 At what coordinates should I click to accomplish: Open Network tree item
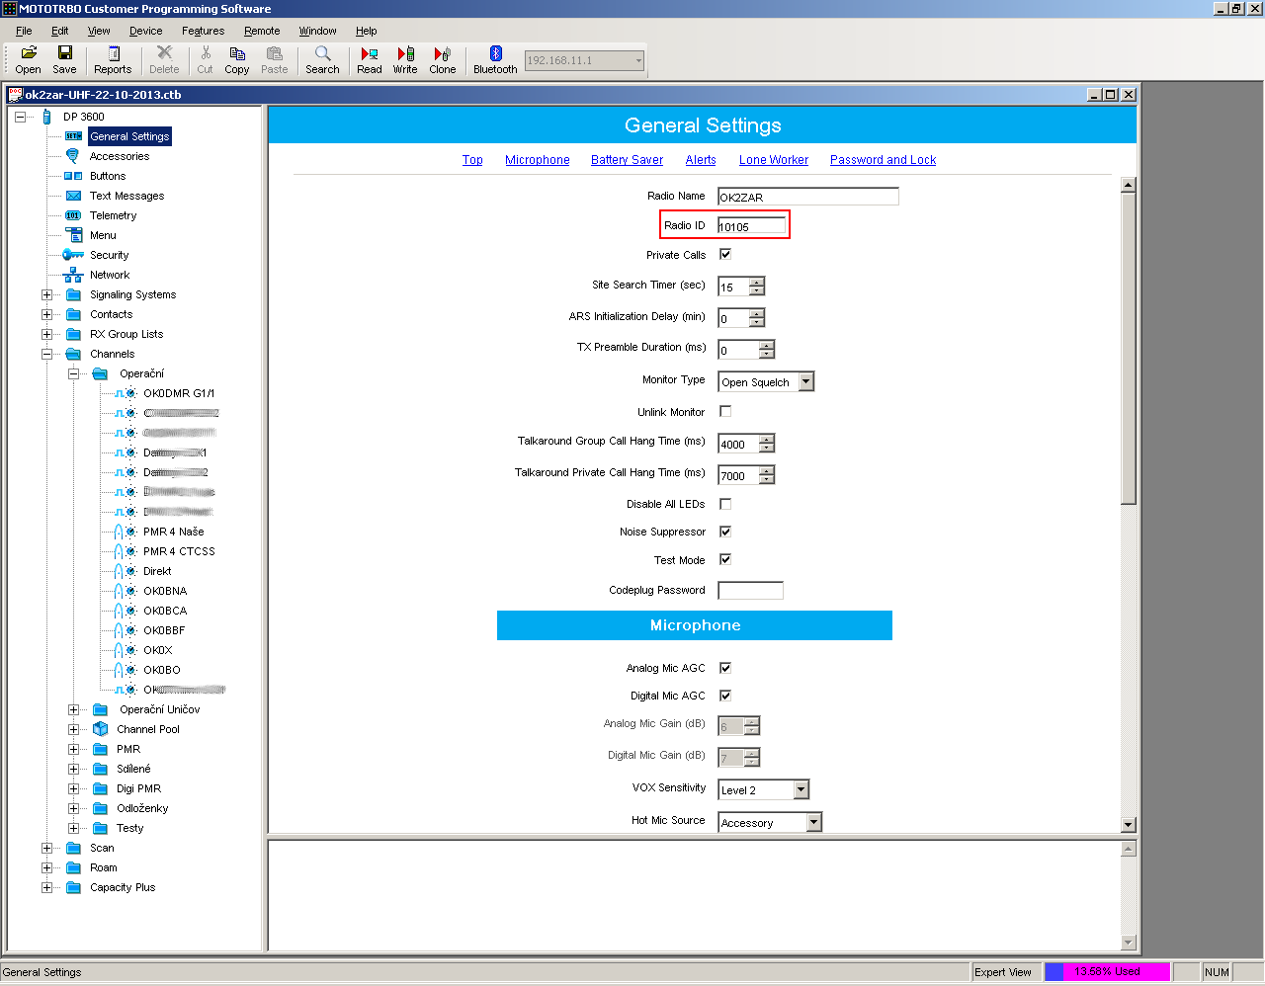110,275
